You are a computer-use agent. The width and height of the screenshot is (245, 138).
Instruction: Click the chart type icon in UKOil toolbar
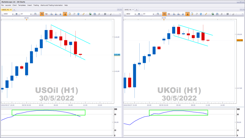[x=158, y=14]
